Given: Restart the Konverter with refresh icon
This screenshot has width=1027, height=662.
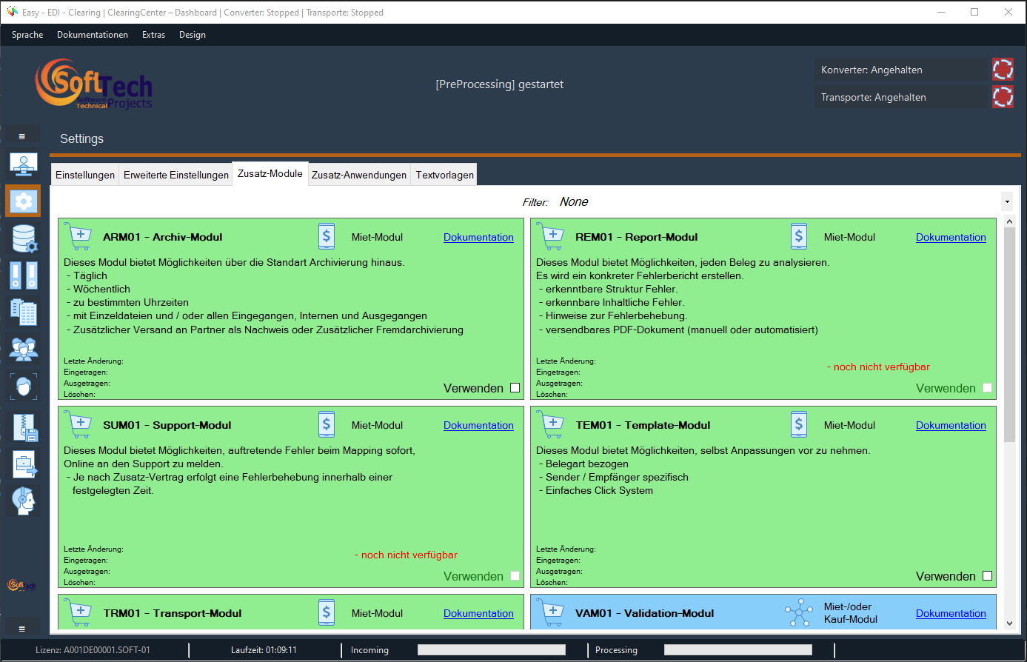Looking at the screenshot, I should pyautogui.click(x=1003, y=70).
